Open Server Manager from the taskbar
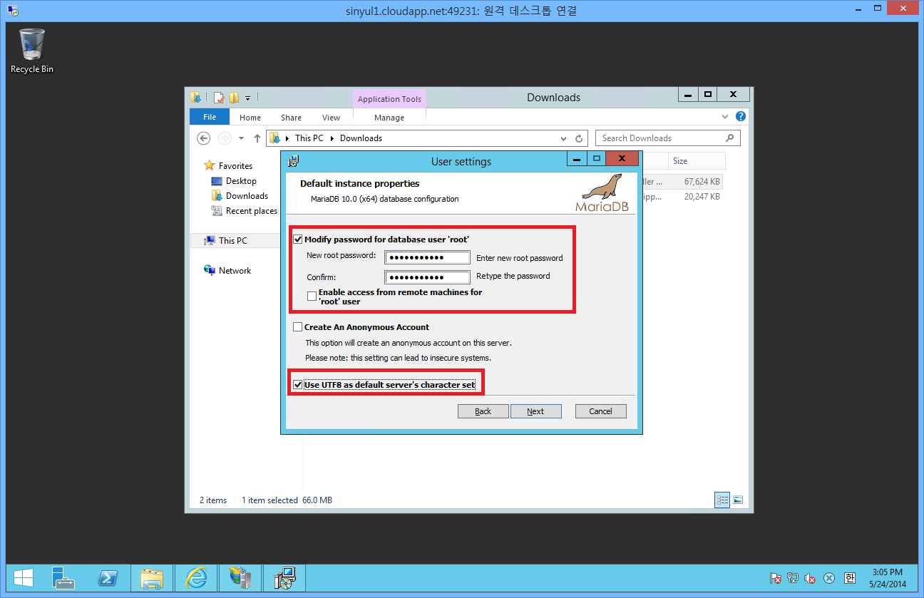This screenshot has height=598, width=924. tap(64, 578)
